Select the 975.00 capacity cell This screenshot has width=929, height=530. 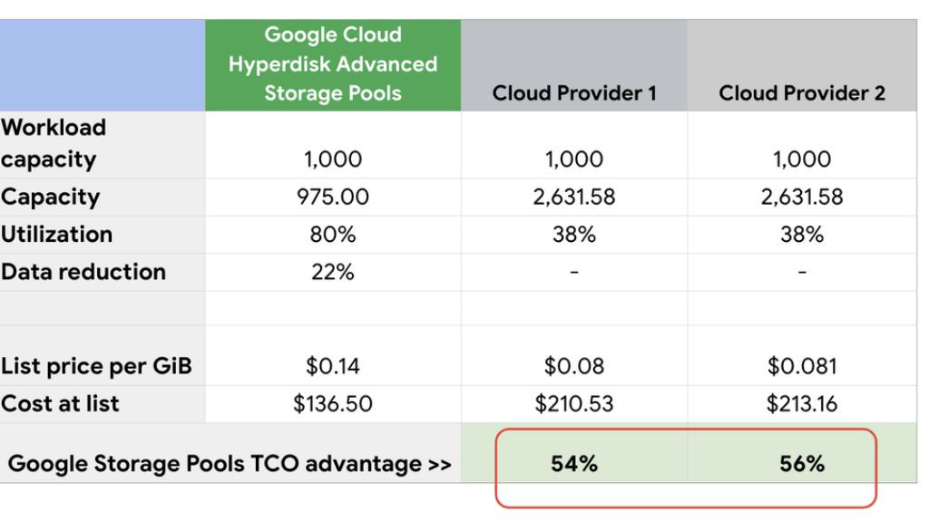tap(333, 197)
